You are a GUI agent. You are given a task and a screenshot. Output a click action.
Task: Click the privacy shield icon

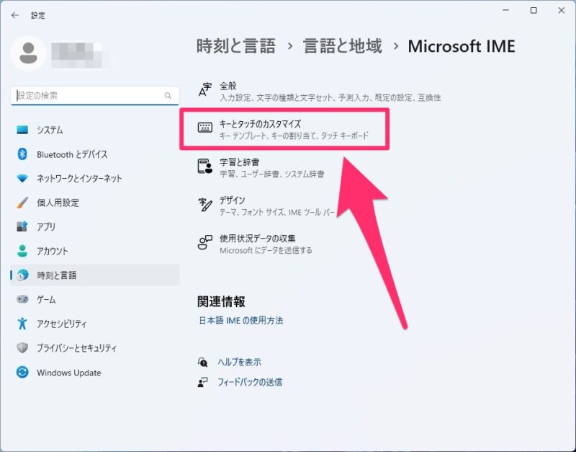[x=22, y=348]
